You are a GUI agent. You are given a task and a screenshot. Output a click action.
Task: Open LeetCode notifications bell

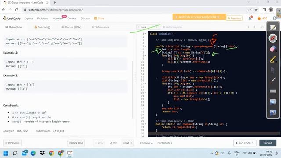(250, 18)
